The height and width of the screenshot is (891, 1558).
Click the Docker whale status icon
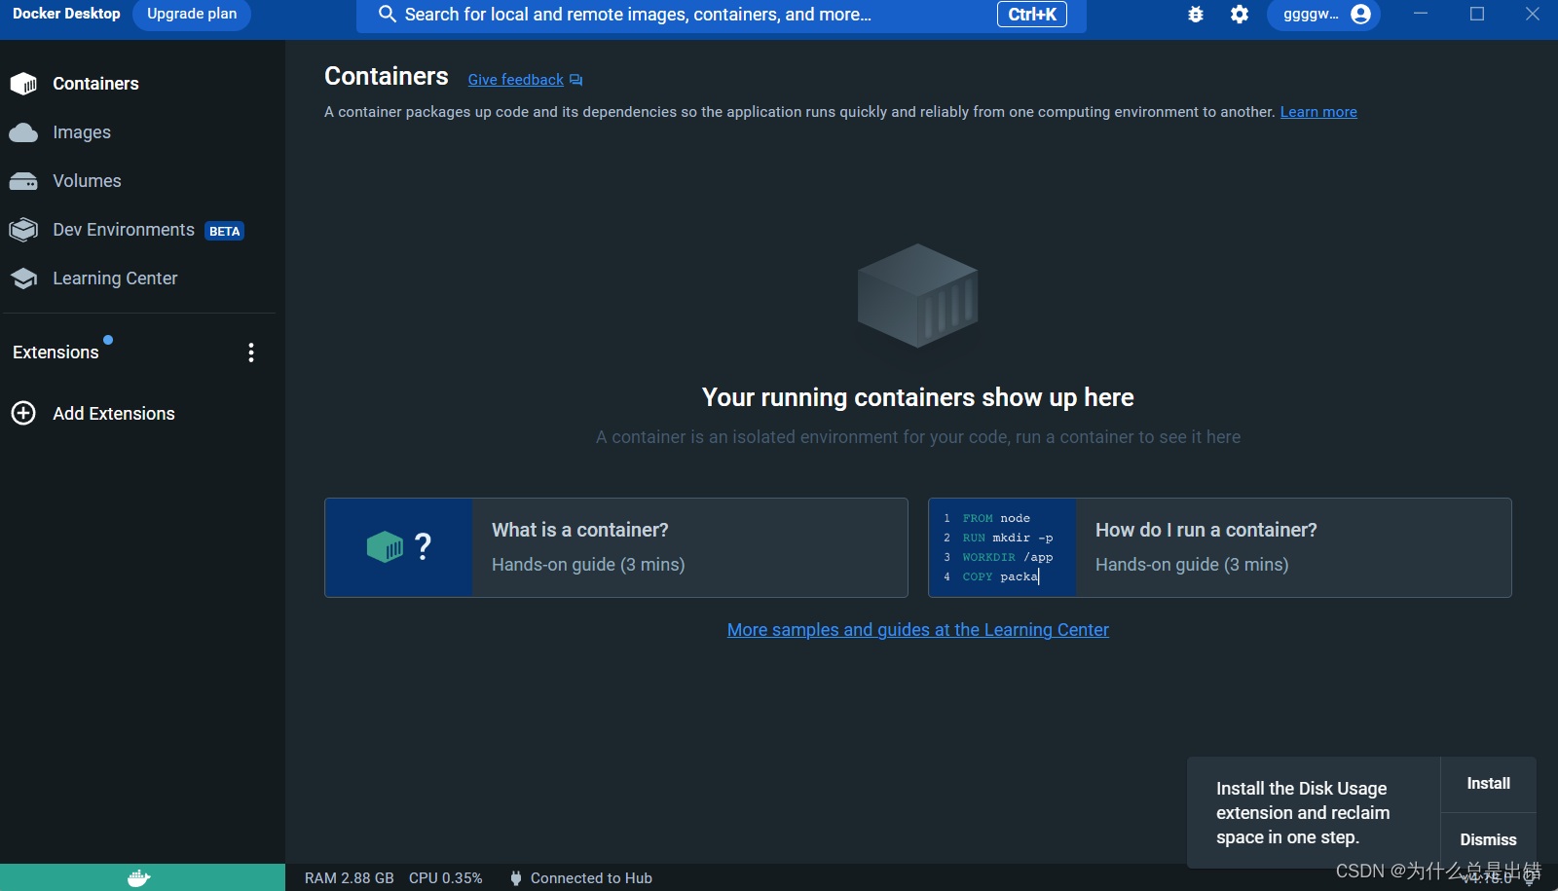click(139, 878)
